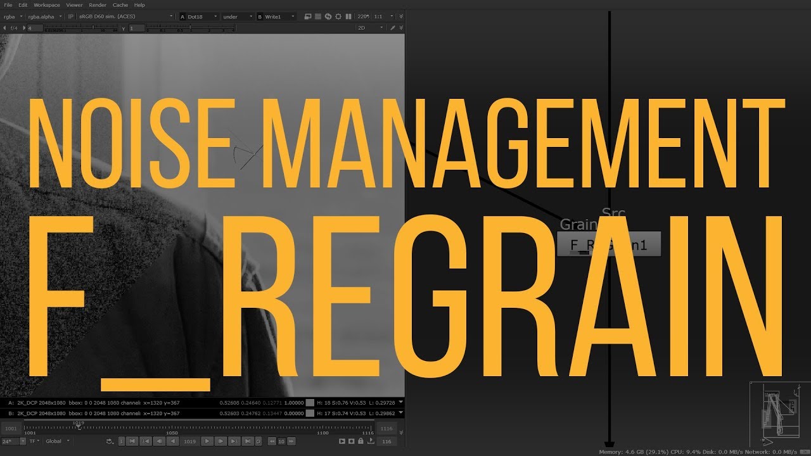This screenshot has width=811, height=456.
Task: Click the timeline playhead at frame 1019
Action: (x=79, y=427)
